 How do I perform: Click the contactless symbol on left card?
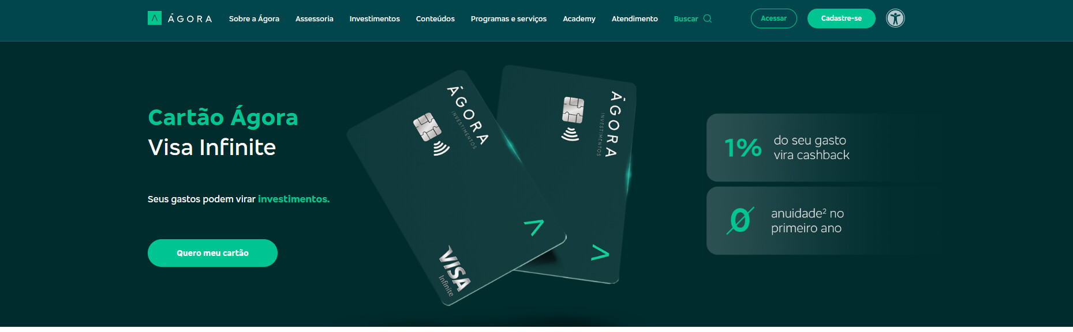(441, 148)
